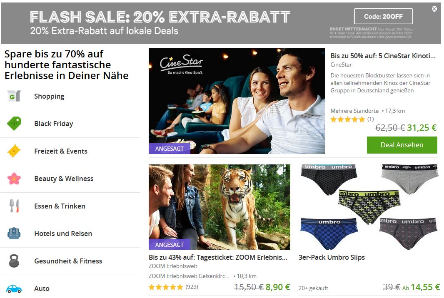
Task: Click the green Black Friday tag icon
Action: tap(14, 123)
